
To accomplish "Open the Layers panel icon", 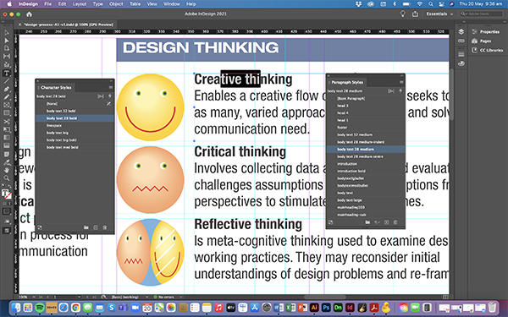I will [461, 32].
